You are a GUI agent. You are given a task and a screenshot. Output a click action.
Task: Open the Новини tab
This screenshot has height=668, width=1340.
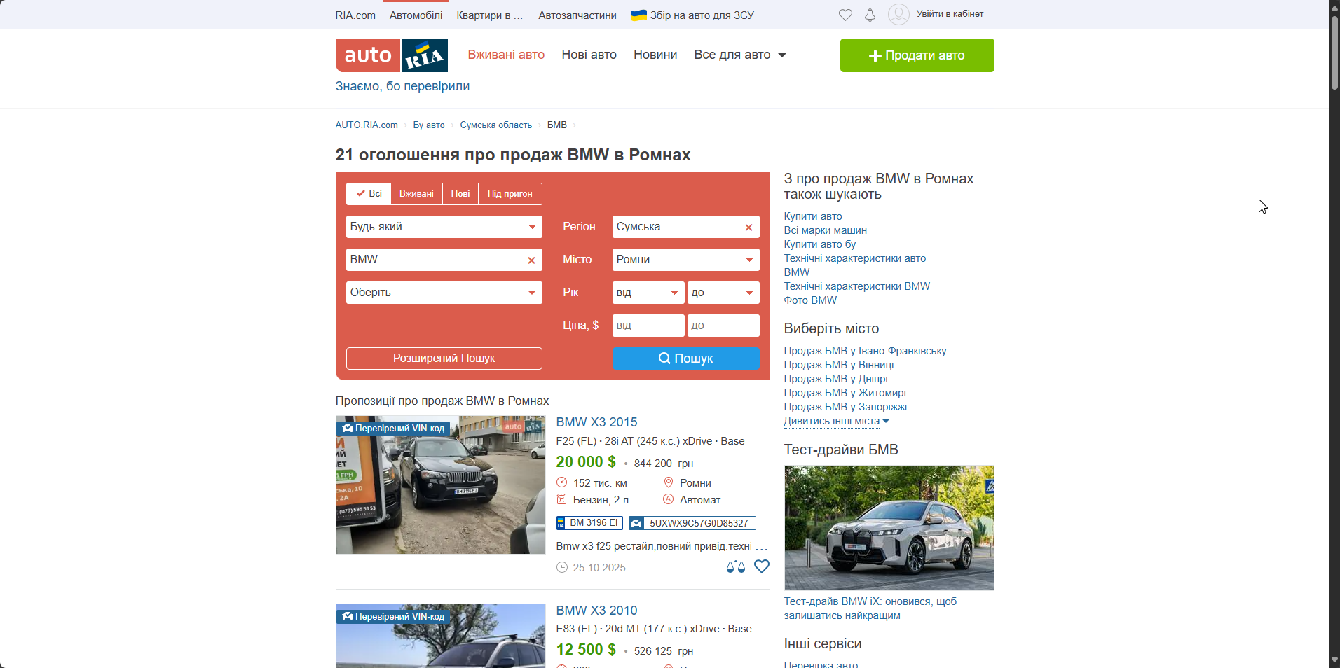[x=655, y=55]
